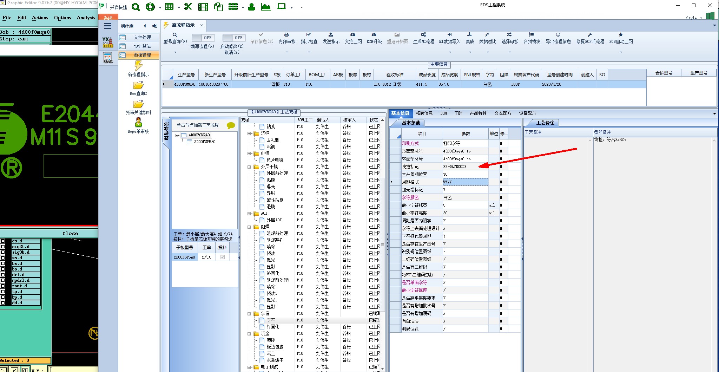Viewport: 719px width, 372px height.
Task: Open the File menu in Graphic Editor
Action: [x=7, y=18]
